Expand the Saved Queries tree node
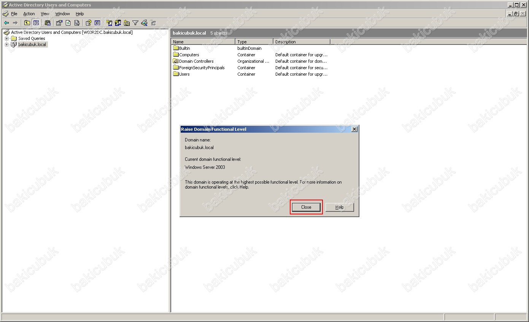 [x=6, y=38]
